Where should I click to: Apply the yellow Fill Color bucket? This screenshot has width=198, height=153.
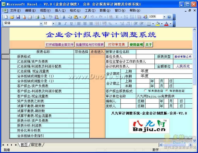click(x=158, y=23)
